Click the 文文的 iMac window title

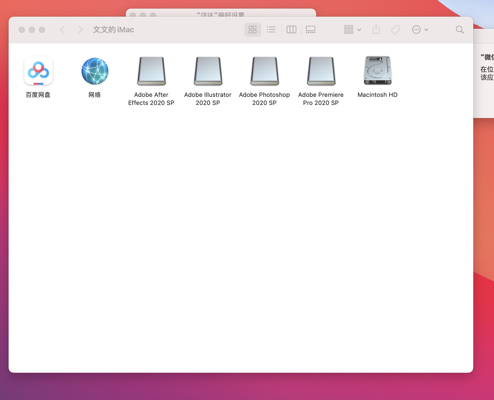click(113, 30)
